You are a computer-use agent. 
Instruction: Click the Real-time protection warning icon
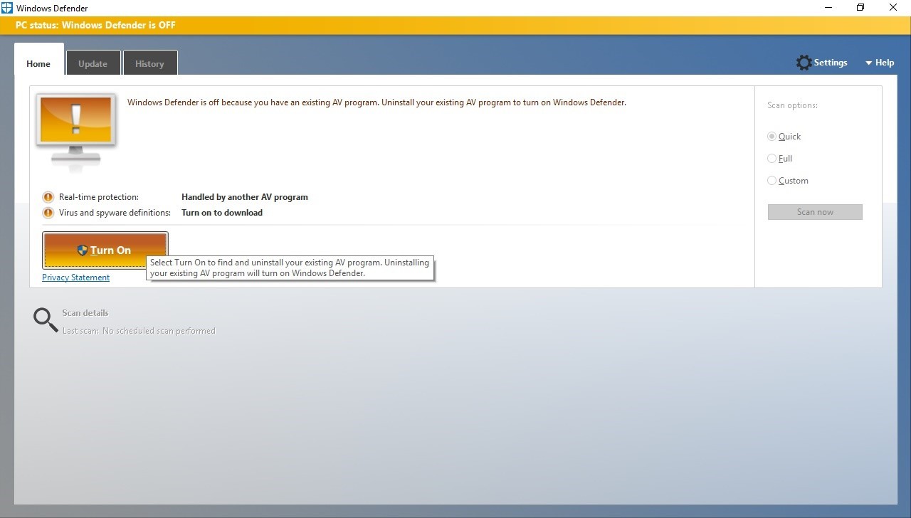point(48,197)
